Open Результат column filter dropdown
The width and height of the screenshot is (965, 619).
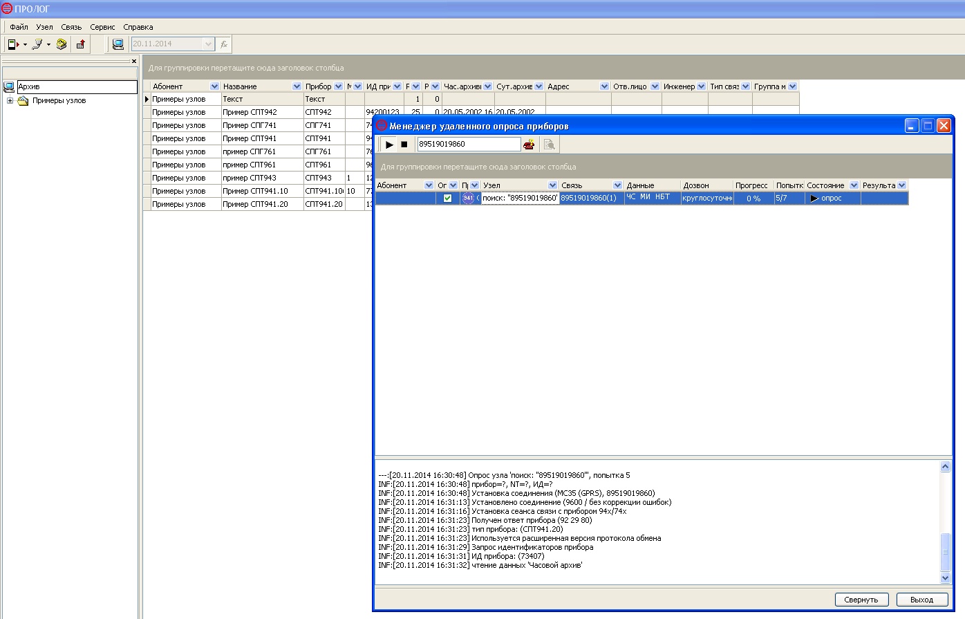(x=902, y=185)
